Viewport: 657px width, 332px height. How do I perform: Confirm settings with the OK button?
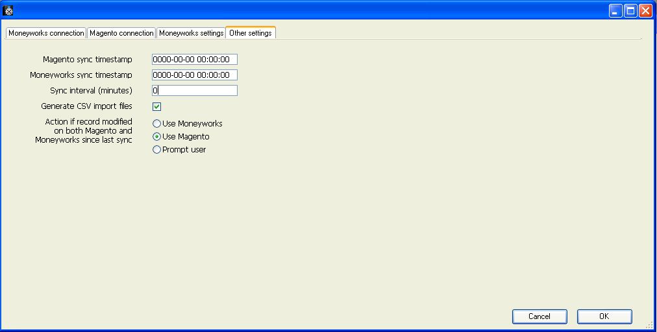pyautogui.click(x=604, y=316)
